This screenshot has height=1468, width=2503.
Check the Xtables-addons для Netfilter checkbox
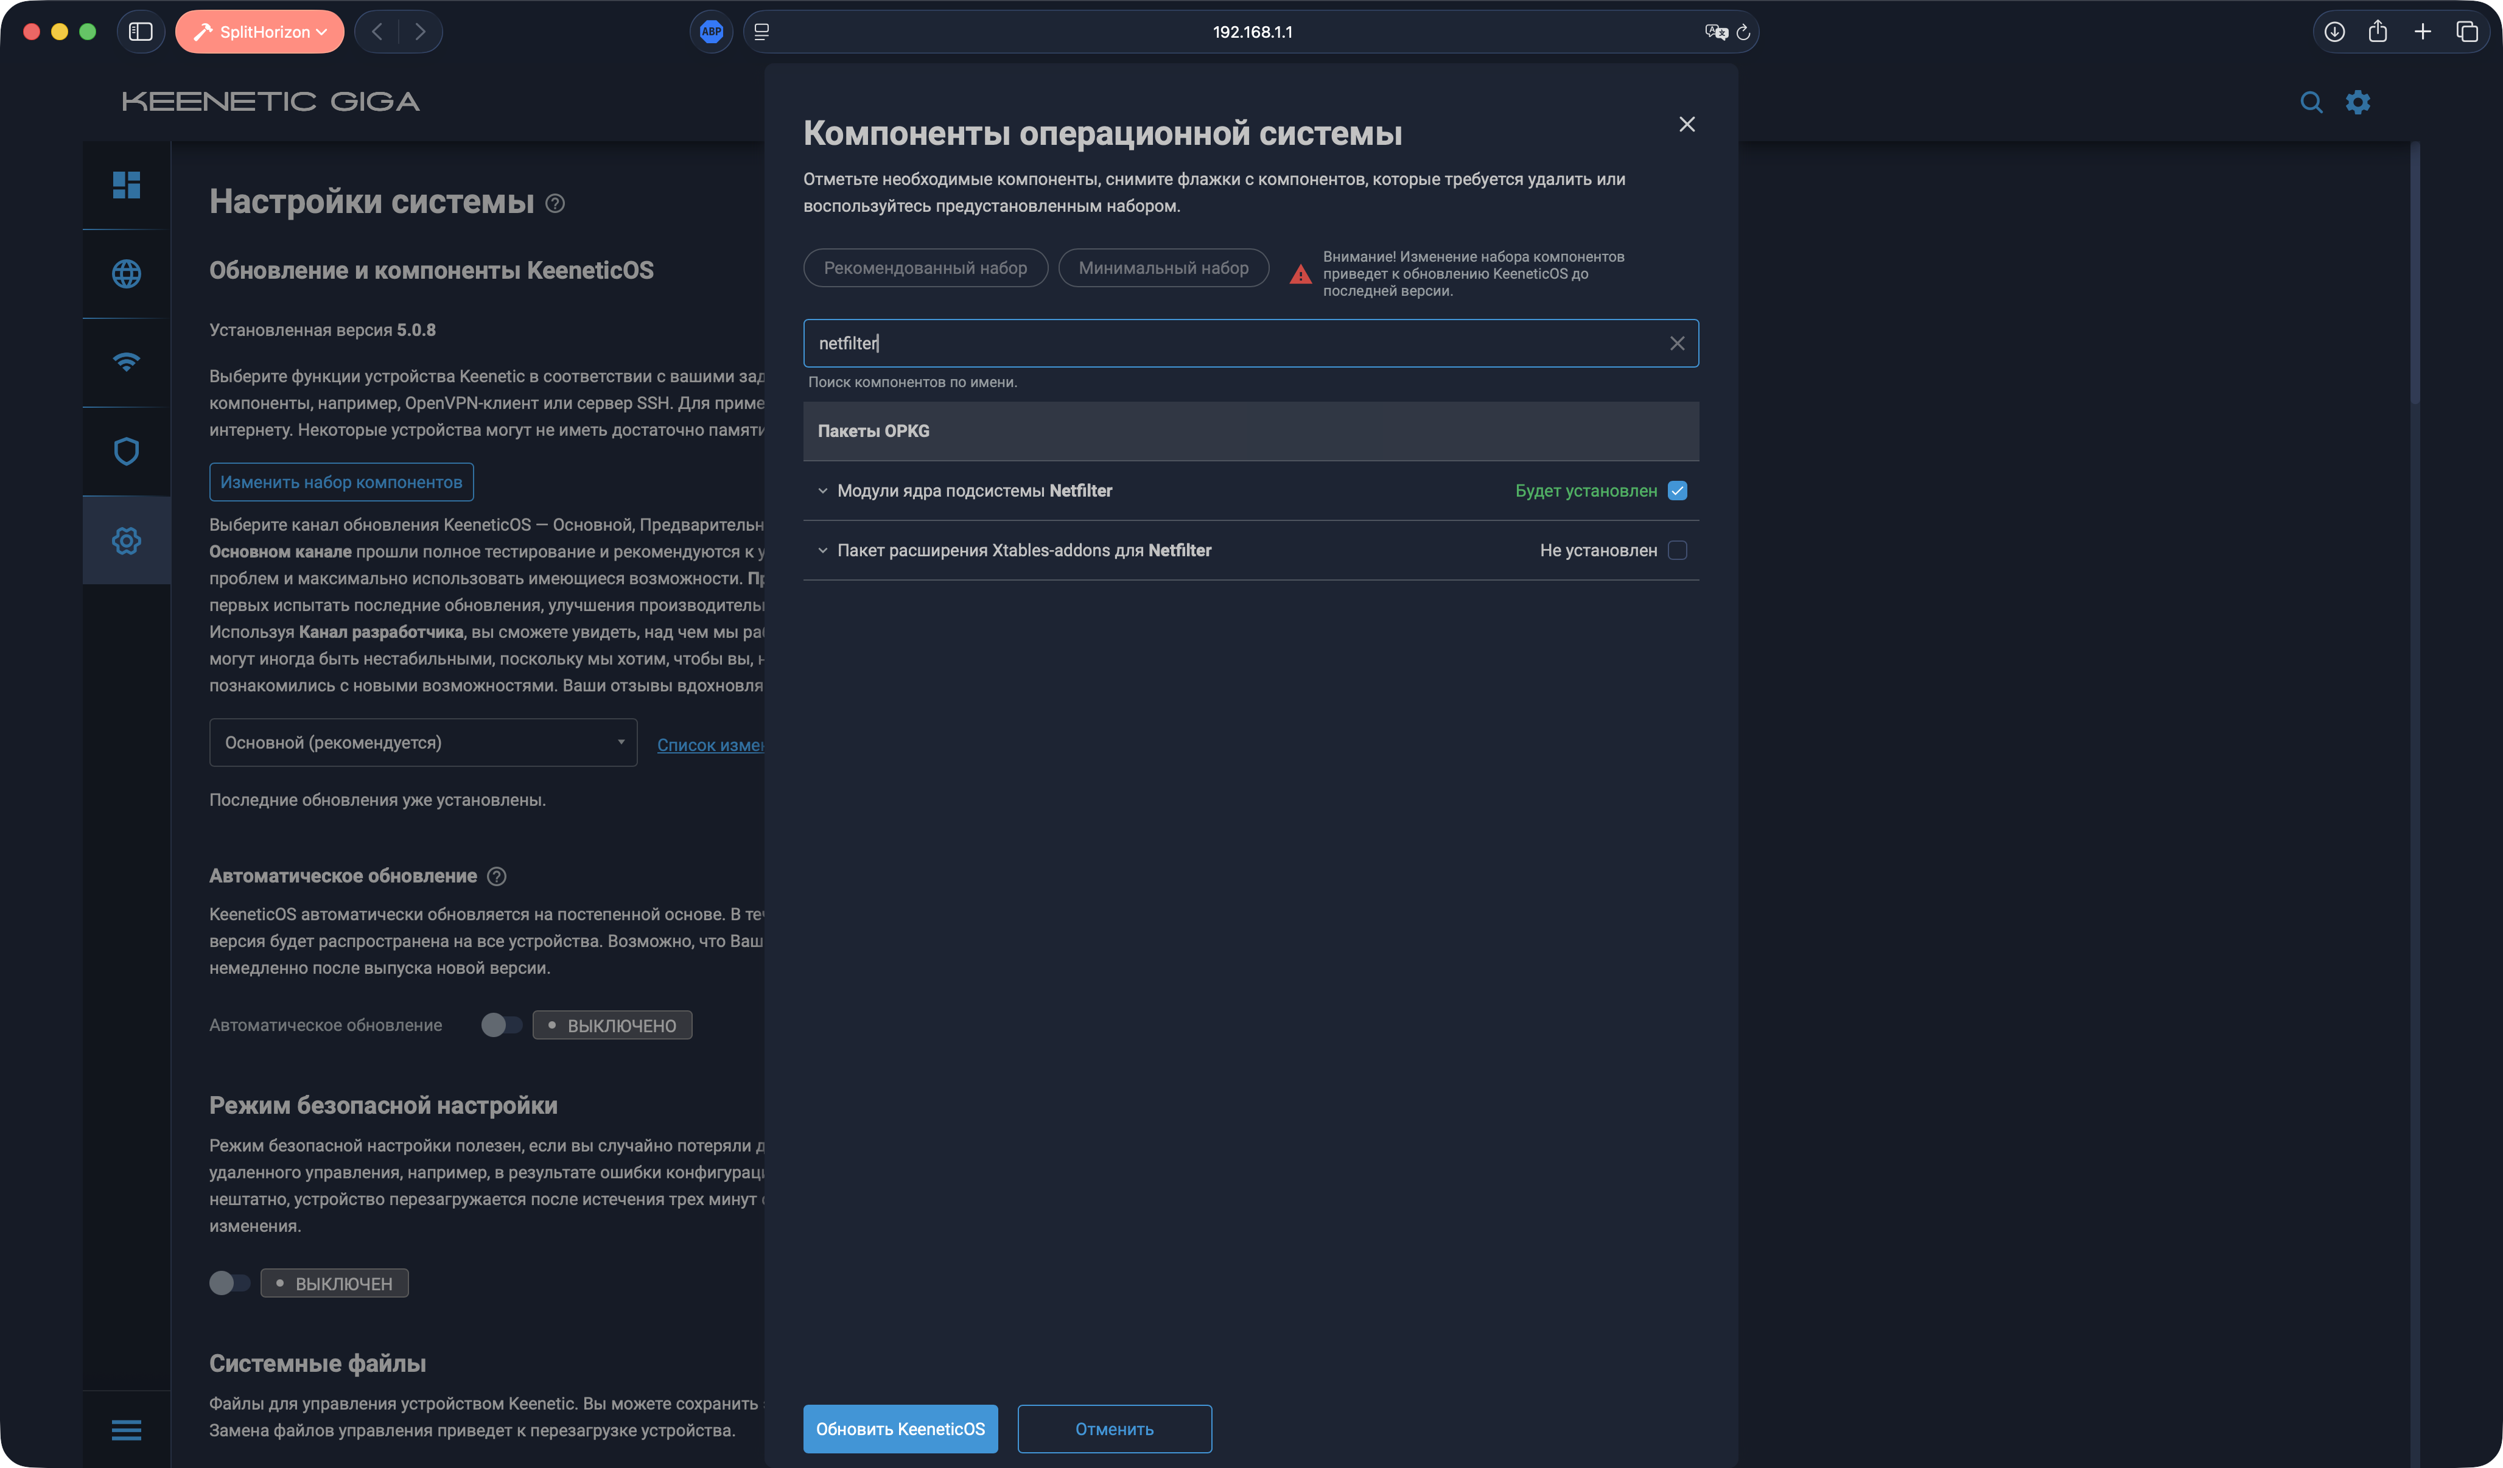[1678, 550]
